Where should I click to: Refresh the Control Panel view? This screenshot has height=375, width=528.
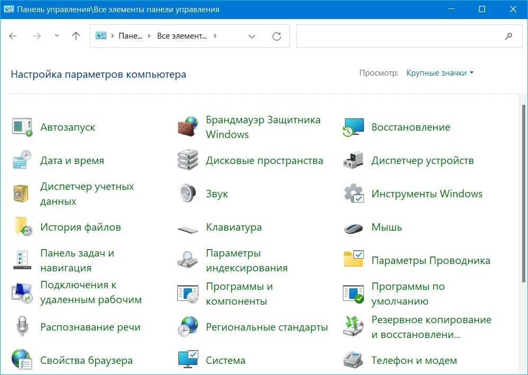click(277, 36)
